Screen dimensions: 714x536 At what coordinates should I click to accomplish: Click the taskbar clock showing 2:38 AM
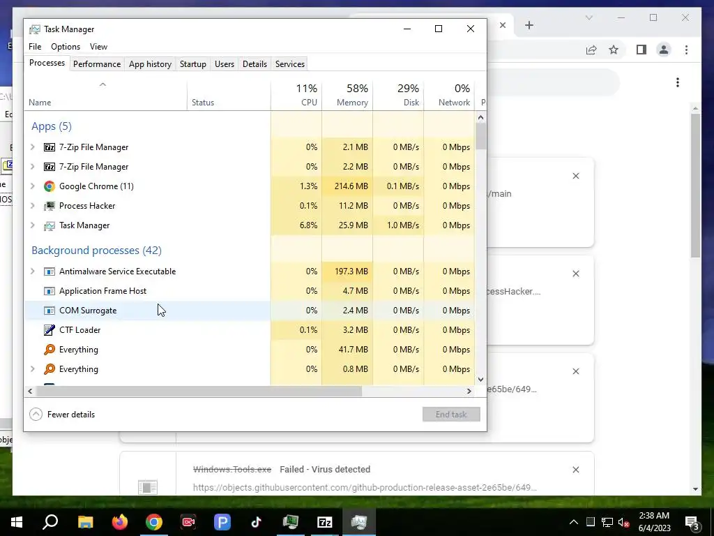pyautogui.click(x=654, y=522)
